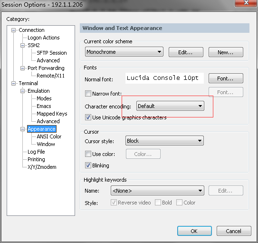258x243 pixels.
Task: Select Connection in the category tree
Action: pyautogui.click(x=31, y=30)
